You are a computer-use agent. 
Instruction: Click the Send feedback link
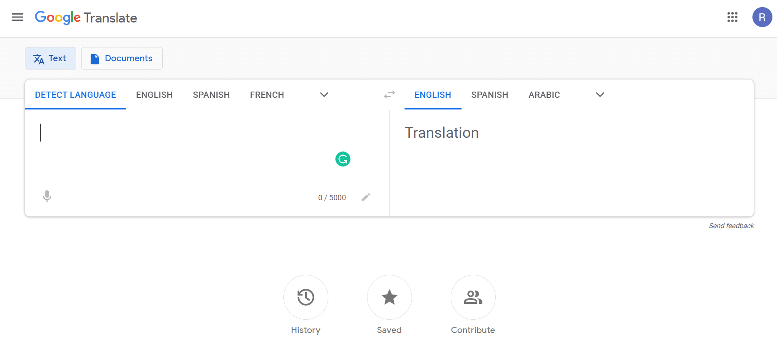pos(731,226)
